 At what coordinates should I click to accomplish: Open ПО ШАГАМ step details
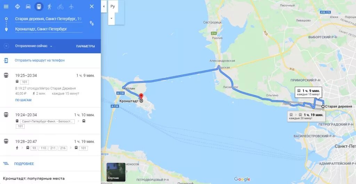click(23, 100)
